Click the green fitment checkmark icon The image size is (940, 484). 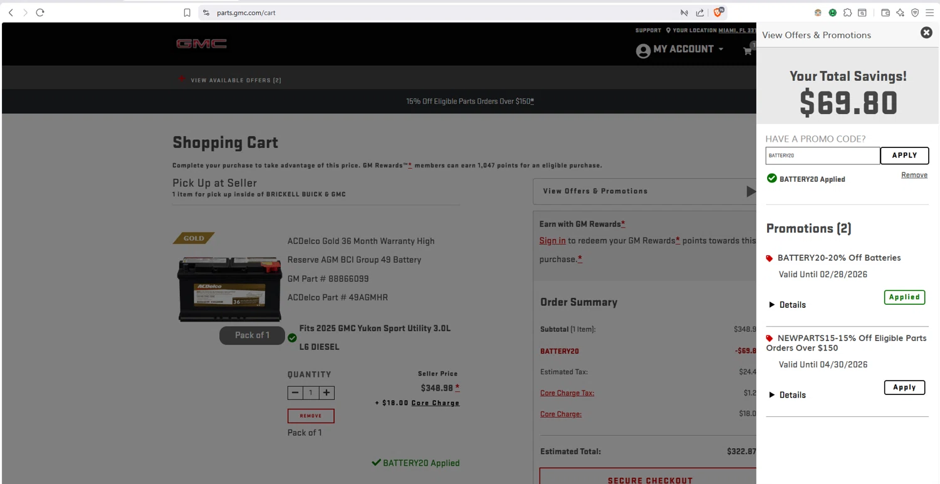pyautogui.click(x=292, y=338)
